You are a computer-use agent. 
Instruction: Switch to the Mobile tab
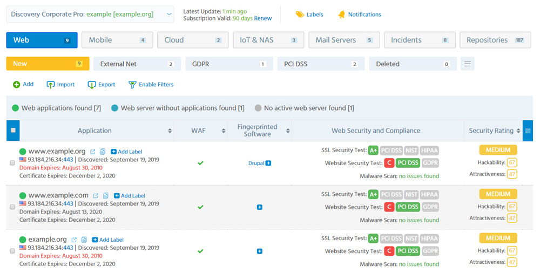point(117,40)
